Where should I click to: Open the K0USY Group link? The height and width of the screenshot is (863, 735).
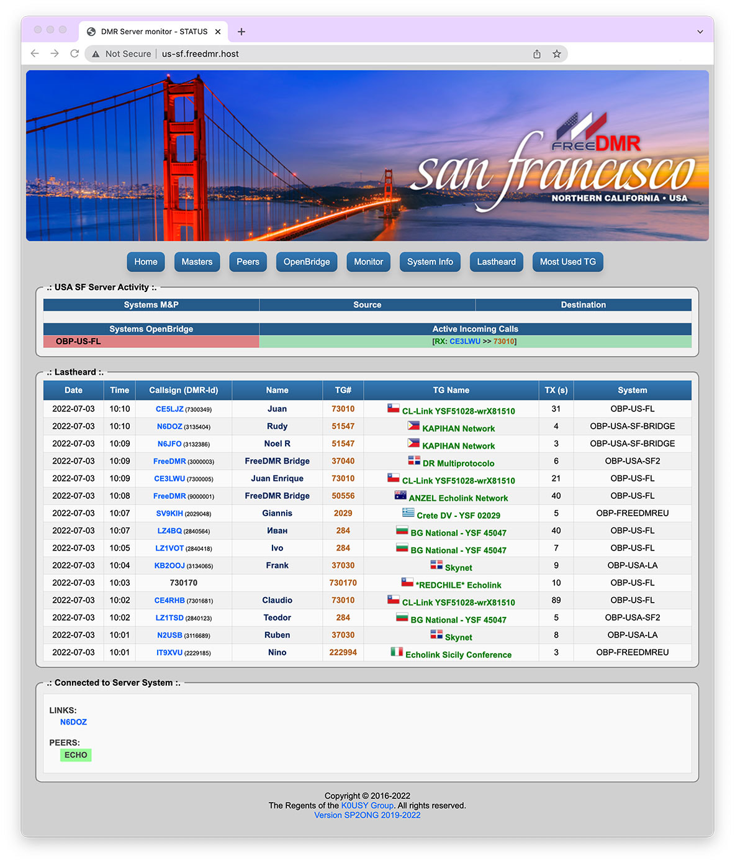click(367, 805)
